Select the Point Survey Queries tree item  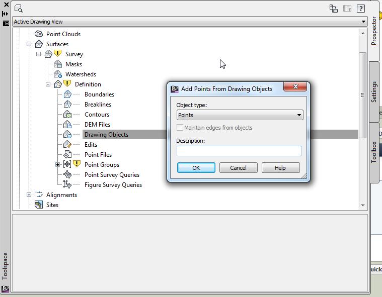point(112,175)
